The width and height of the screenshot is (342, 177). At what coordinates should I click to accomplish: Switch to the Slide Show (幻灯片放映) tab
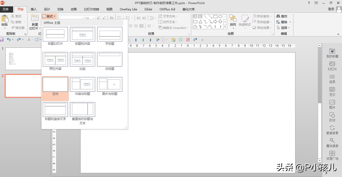pyautogui.click(x=91, y=9)
